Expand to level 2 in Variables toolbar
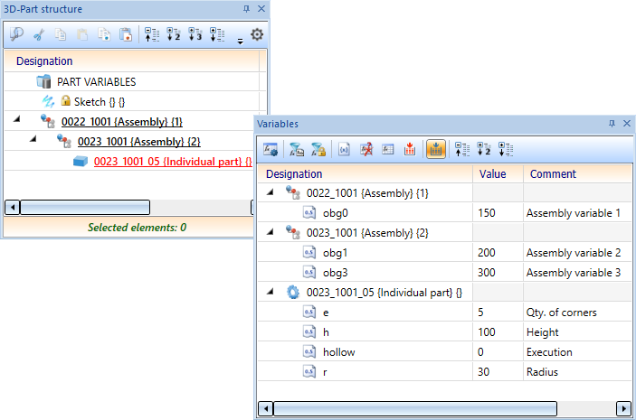 (x=484, y=149)
